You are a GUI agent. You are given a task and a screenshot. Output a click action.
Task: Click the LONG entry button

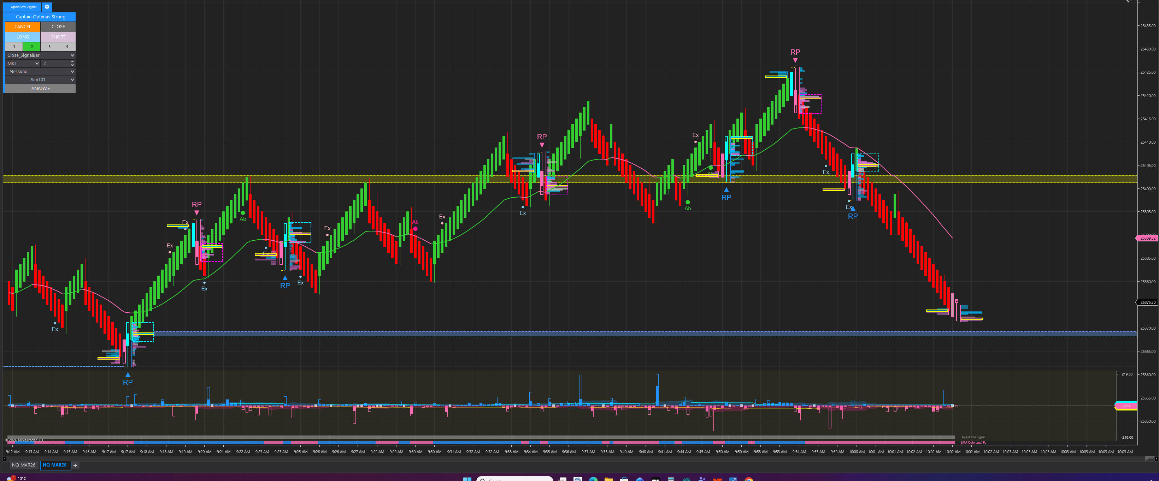23,37
